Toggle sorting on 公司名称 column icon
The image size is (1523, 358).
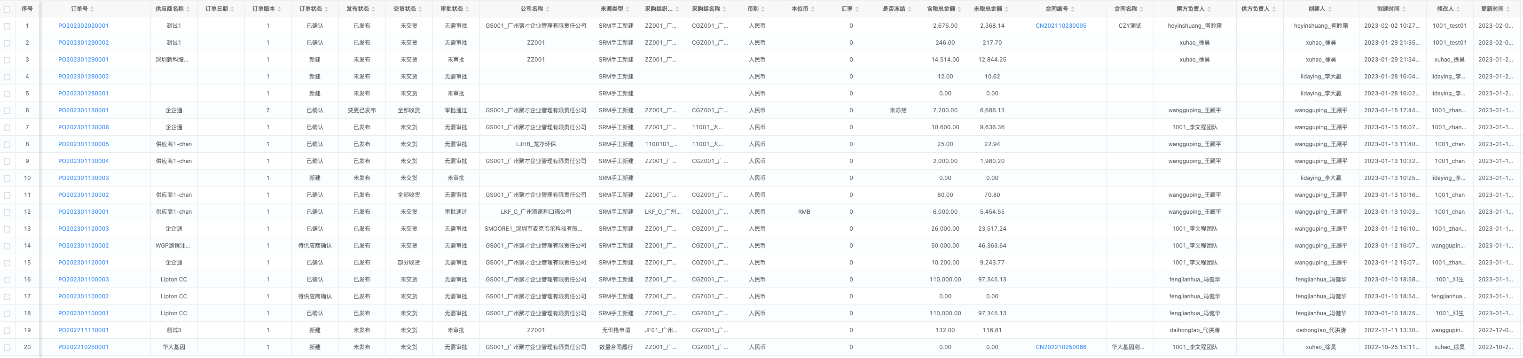click(548, 9)
